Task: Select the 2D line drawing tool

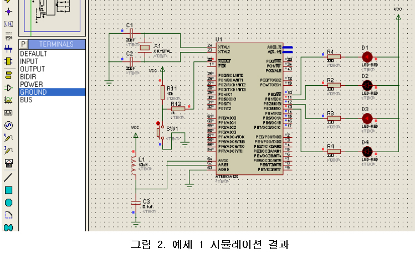Action: point(8,178)
